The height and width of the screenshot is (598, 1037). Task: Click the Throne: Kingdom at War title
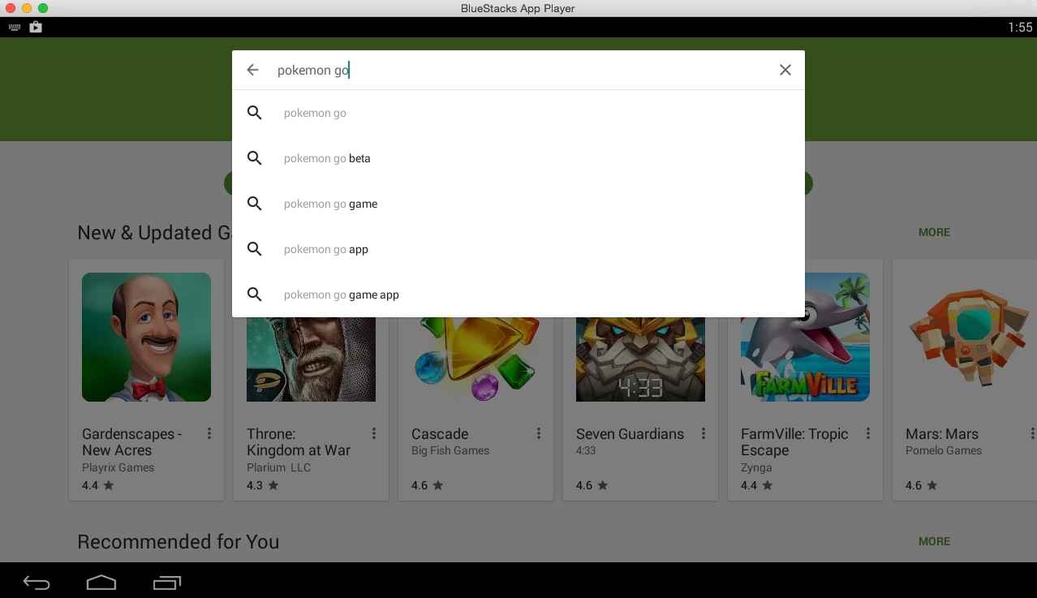pyautogui.click(x=299, y=442)
